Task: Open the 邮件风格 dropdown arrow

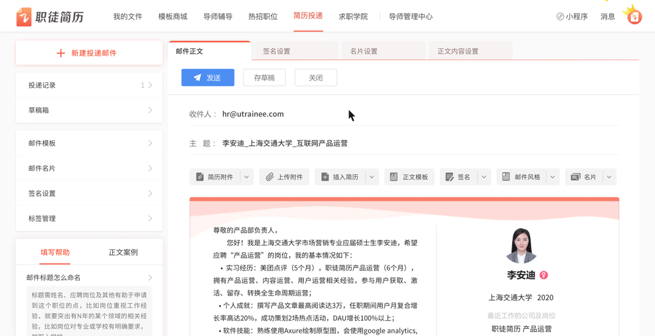Action: [x=553, y=176]
